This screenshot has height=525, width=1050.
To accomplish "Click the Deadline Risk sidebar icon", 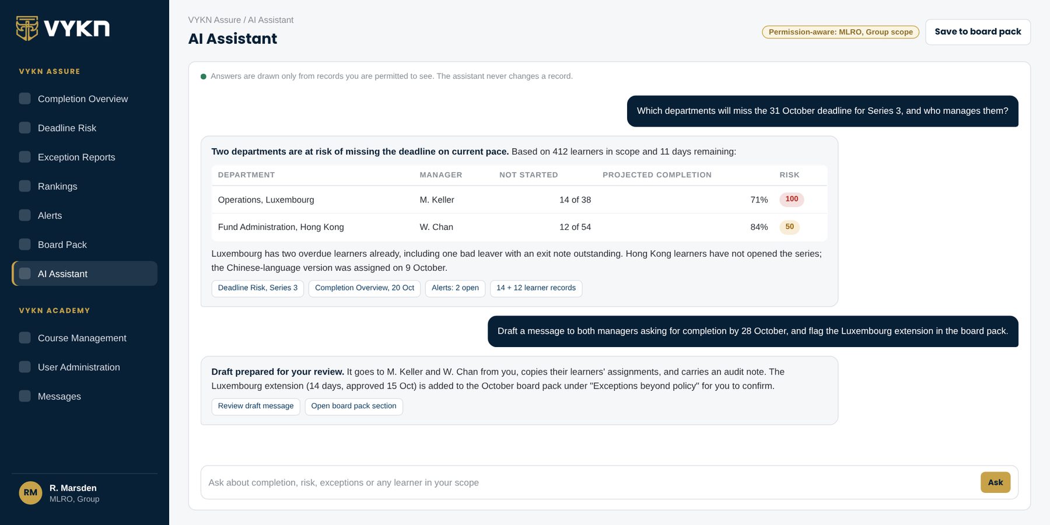I will point(24,128).
